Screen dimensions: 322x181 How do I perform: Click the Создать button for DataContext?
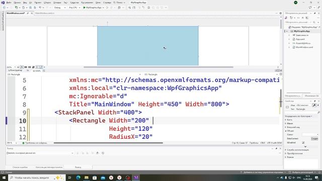pos(314,139)
